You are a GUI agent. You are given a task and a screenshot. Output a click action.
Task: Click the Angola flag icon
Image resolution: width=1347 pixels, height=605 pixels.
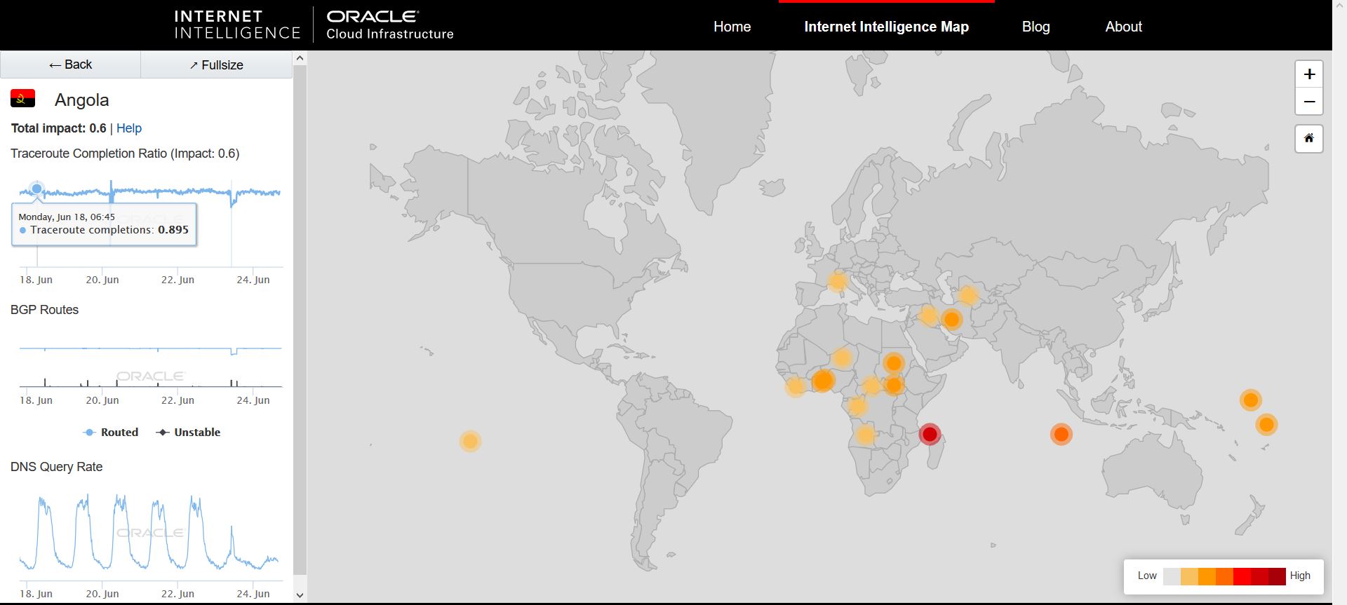[23, 99]
